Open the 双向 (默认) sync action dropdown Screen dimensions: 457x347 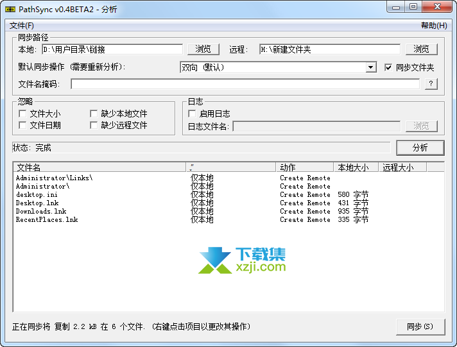point(278,67)
